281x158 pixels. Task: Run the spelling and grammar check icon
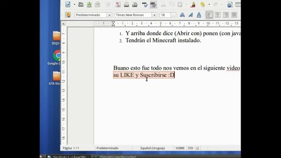(144, 4)
